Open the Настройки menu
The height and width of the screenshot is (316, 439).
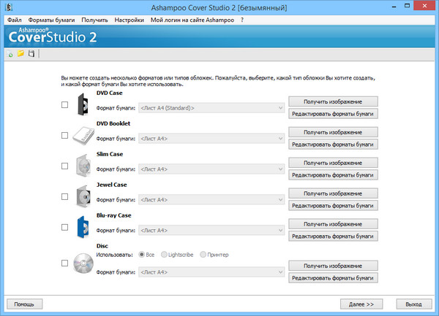point(130,20)
